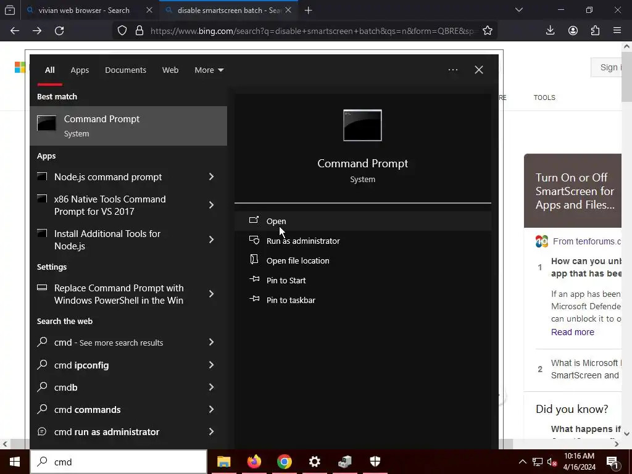Click the search panel options ellipsis
The image size is (632, 474).
(x=453, y=70)
